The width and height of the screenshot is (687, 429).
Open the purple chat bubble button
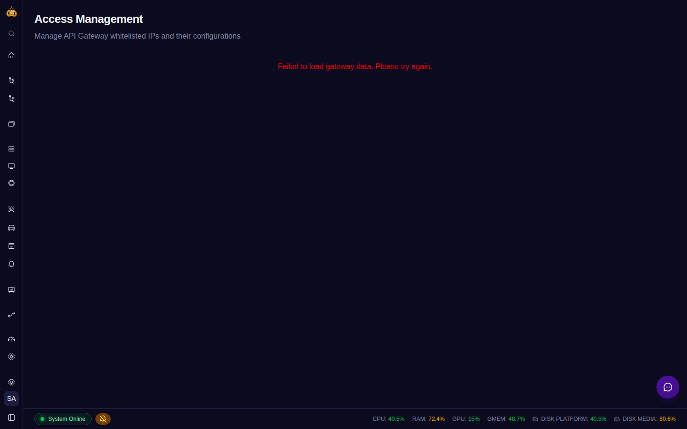pos(668,387)
